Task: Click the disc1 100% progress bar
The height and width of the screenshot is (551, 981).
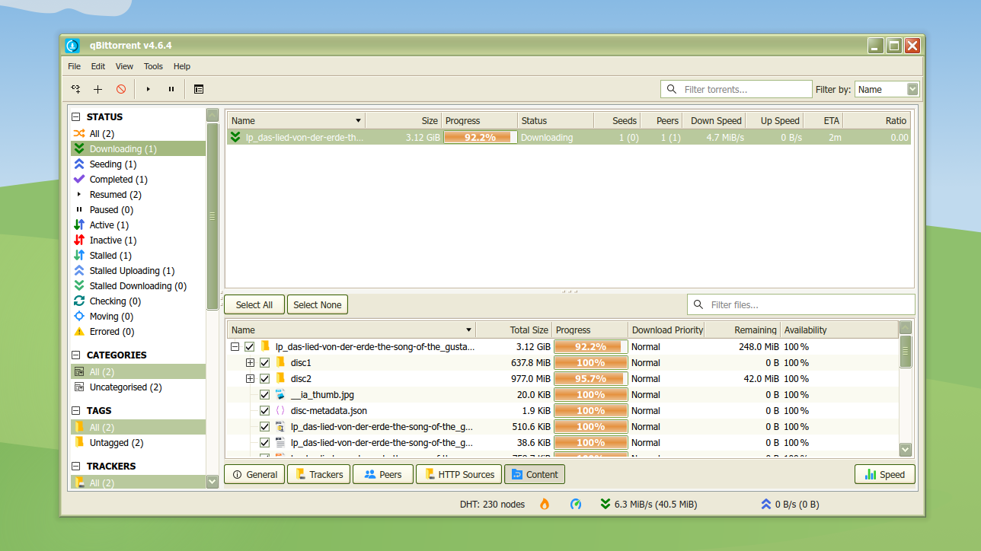Action: (590, 363)
